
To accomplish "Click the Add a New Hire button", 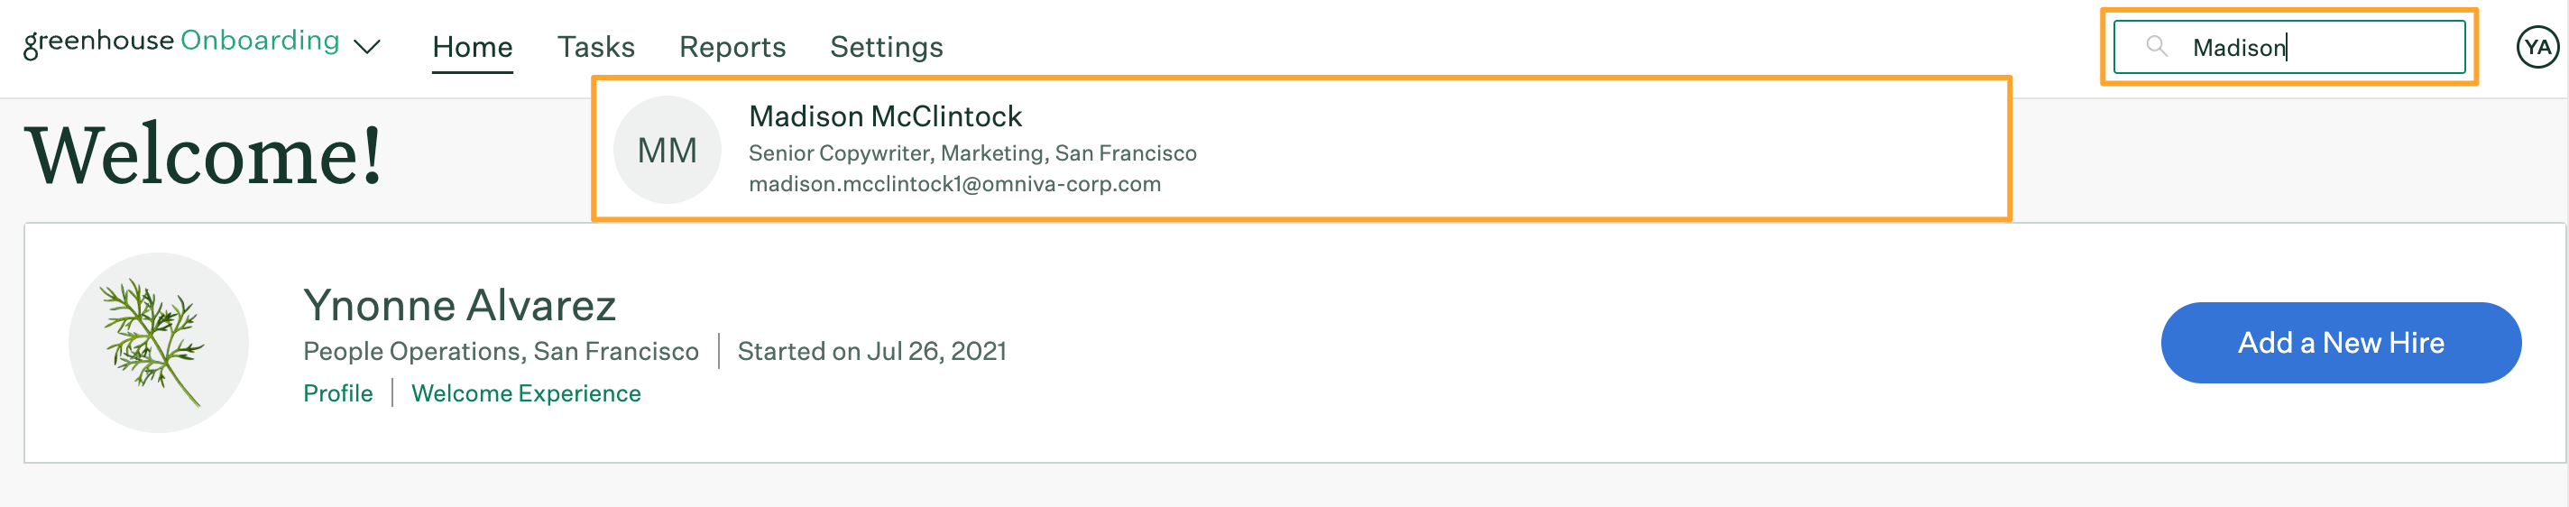I will [2341, 342].
